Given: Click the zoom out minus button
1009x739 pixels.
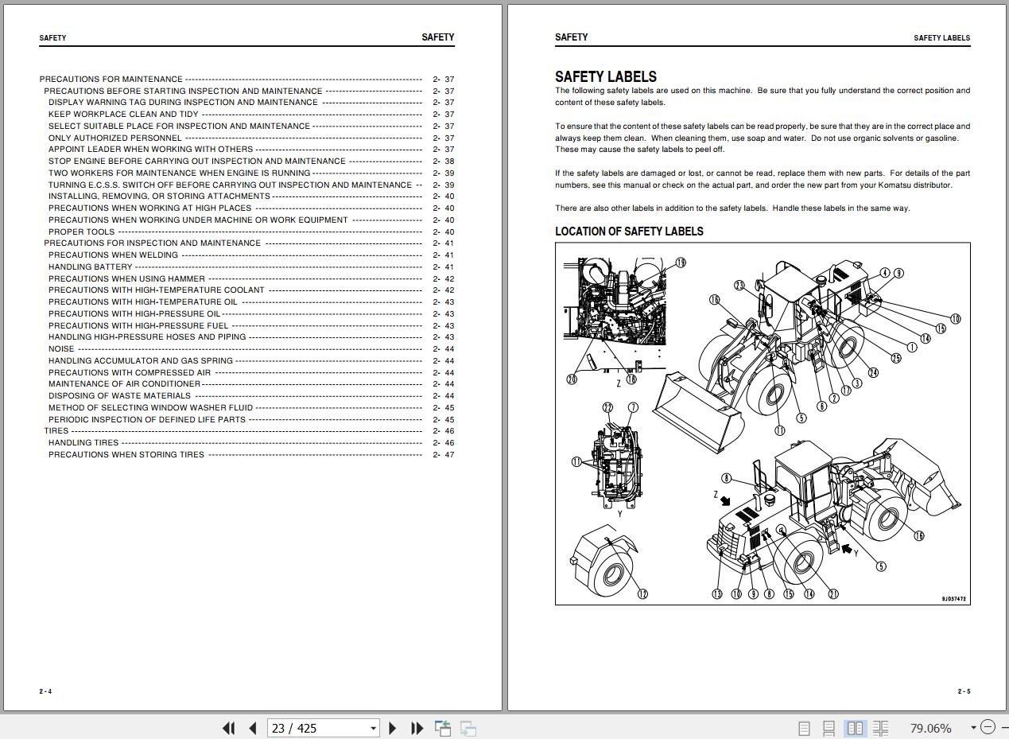Looking at the screenshot, I should [x=988, y=727].
